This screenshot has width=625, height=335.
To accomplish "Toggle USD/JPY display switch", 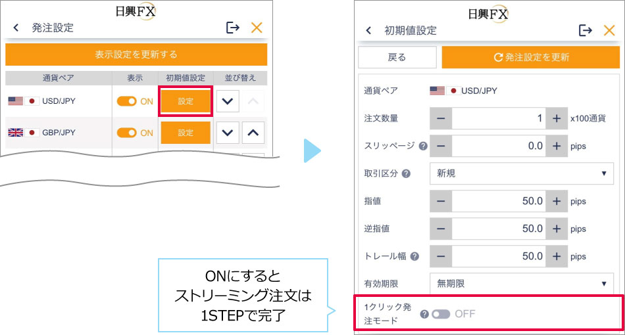I will 127,101.
